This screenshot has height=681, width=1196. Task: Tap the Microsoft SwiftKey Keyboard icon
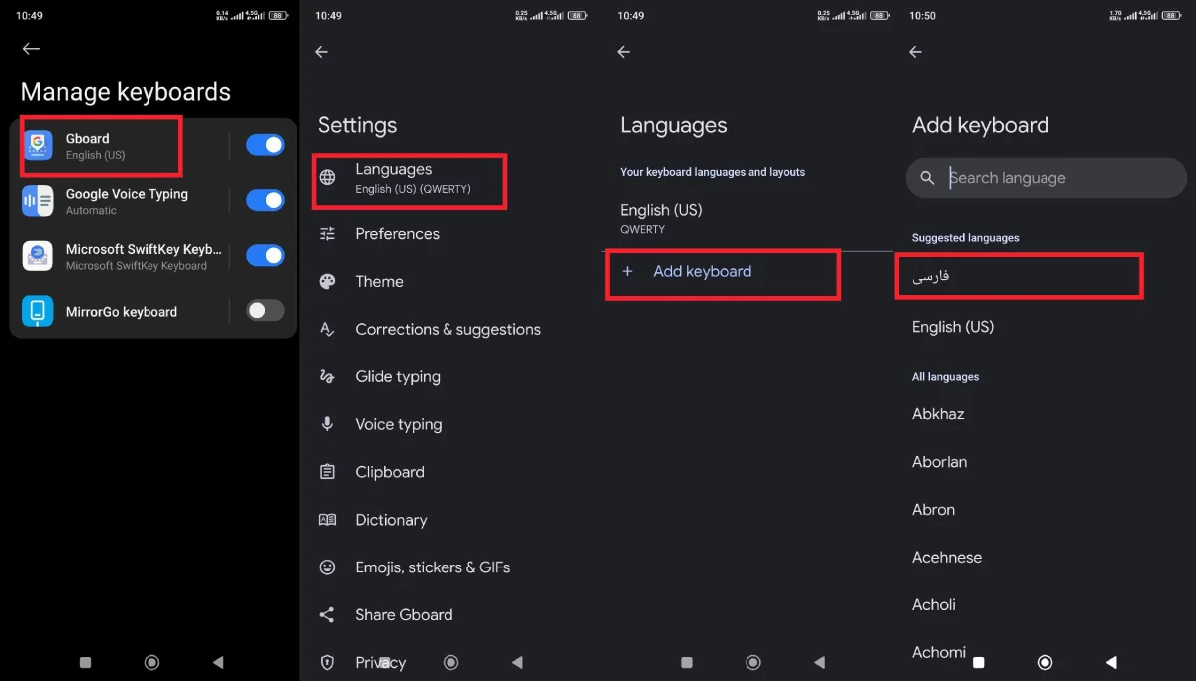coord(38,256)
